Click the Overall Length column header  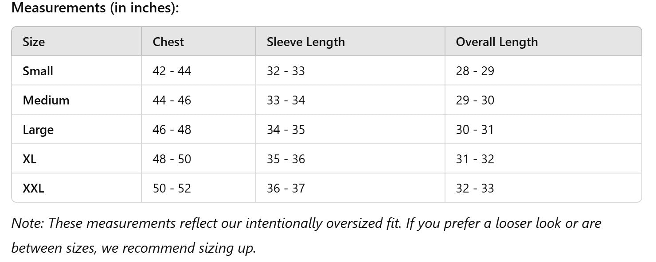pyautogui.click(x=496, y=42)
